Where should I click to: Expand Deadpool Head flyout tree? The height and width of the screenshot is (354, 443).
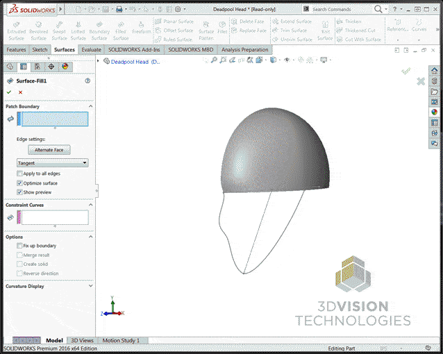(x=99, y=61)
